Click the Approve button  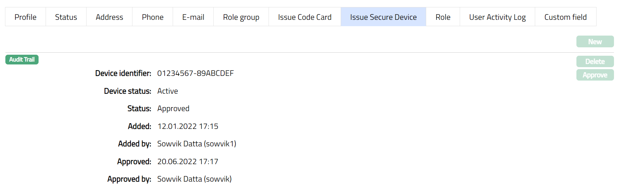point(595,75)
